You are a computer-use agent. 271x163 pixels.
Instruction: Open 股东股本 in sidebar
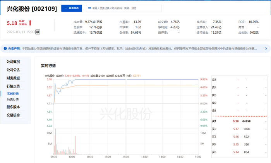click(x=13, y=107)
